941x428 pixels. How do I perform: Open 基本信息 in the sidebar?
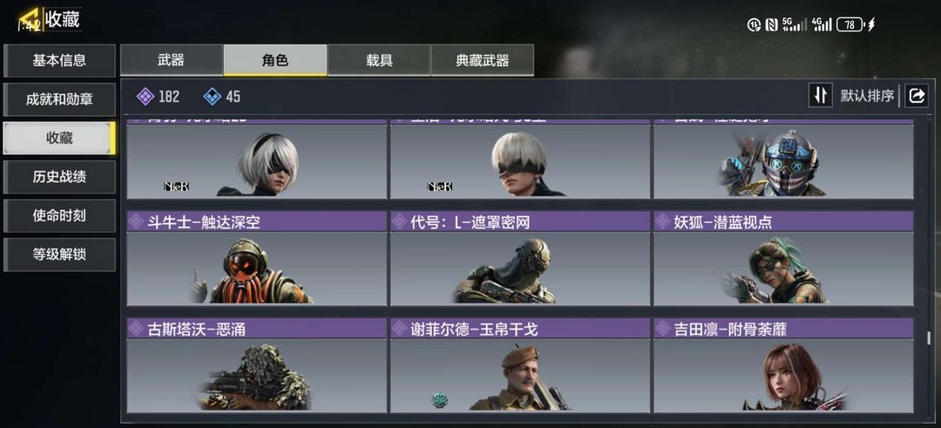(59, 61)
